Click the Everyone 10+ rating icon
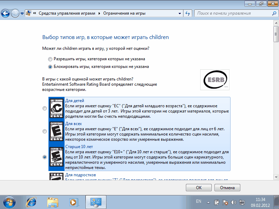Viewport: 279px width, 209px height. (56, 157)
